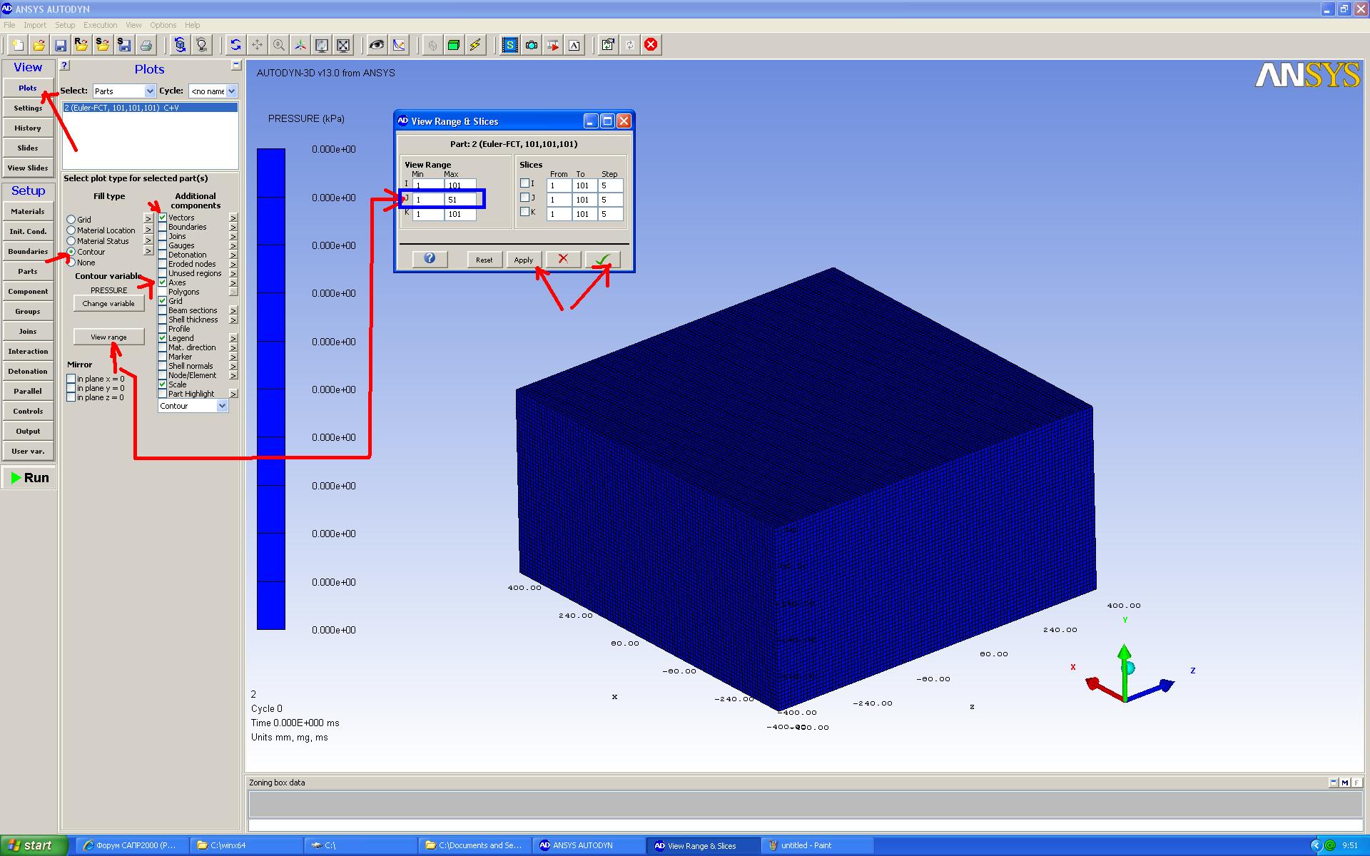Click the blue filmstrip 'S' slide icon
Image resolution: width=1370 pixels, height=856 pixels.
[x=509, y=45]
